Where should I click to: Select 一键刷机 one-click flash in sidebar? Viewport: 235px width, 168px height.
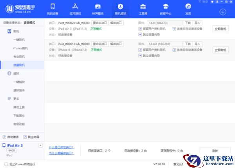19,40
